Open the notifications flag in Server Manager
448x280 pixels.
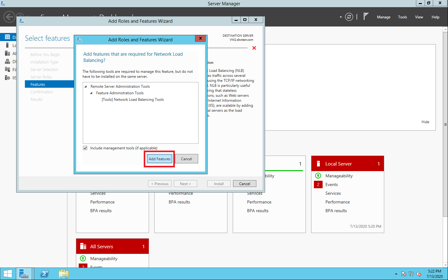pyautogui.click(x=366, y=16)
